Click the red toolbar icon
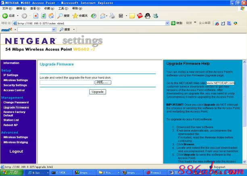The width and height of the screenshot is (247, 176). [140, 16]
